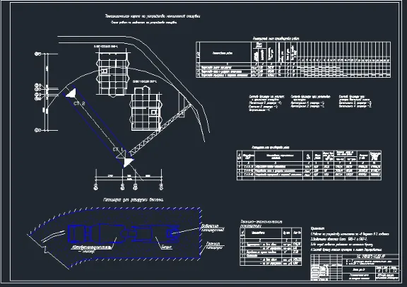
Task: Pick the lattice crane boom in the site plan
Action: click(160, 129)
